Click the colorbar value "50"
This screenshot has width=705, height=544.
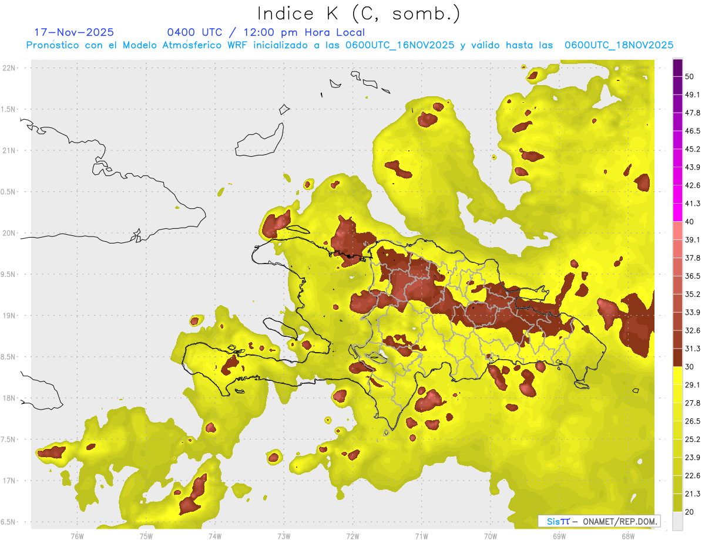690,76
